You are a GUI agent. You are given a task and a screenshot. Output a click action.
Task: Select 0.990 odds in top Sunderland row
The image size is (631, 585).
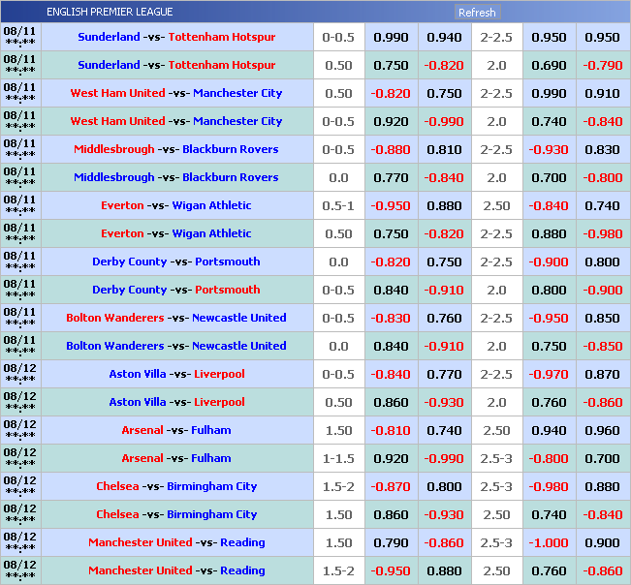391,38
